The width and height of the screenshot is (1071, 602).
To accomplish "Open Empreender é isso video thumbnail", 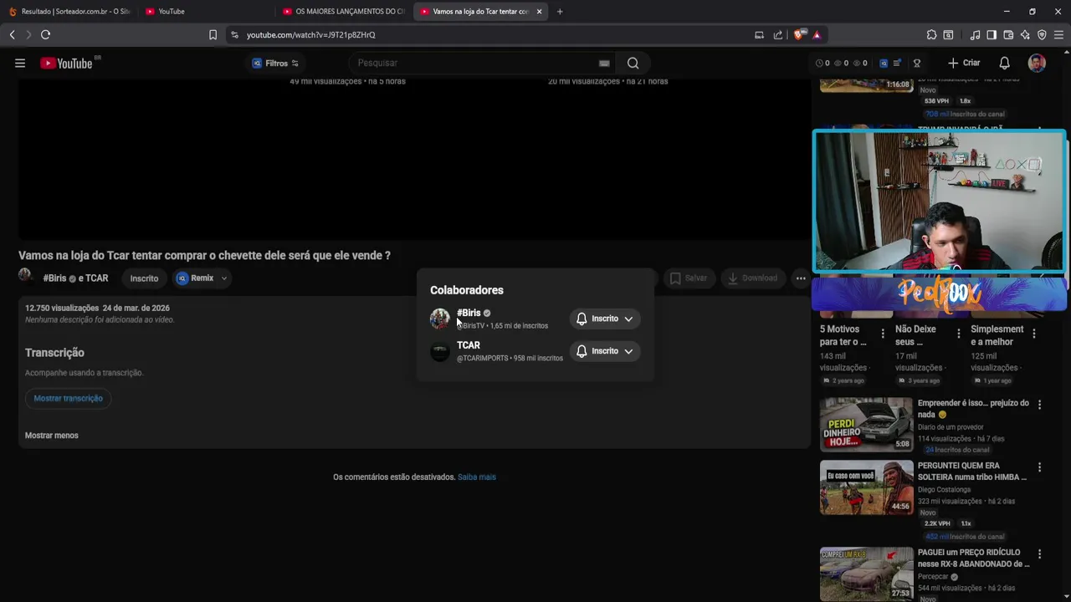I will click(866, 424).
